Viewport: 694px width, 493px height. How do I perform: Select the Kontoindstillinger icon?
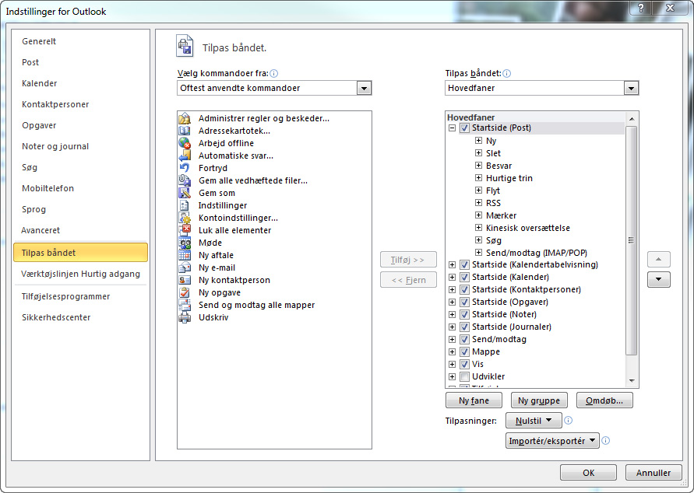point(185,218)
